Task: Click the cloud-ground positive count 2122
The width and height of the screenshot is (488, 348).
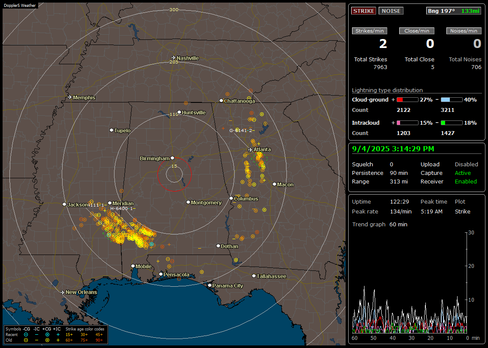Action: (404, 110)
